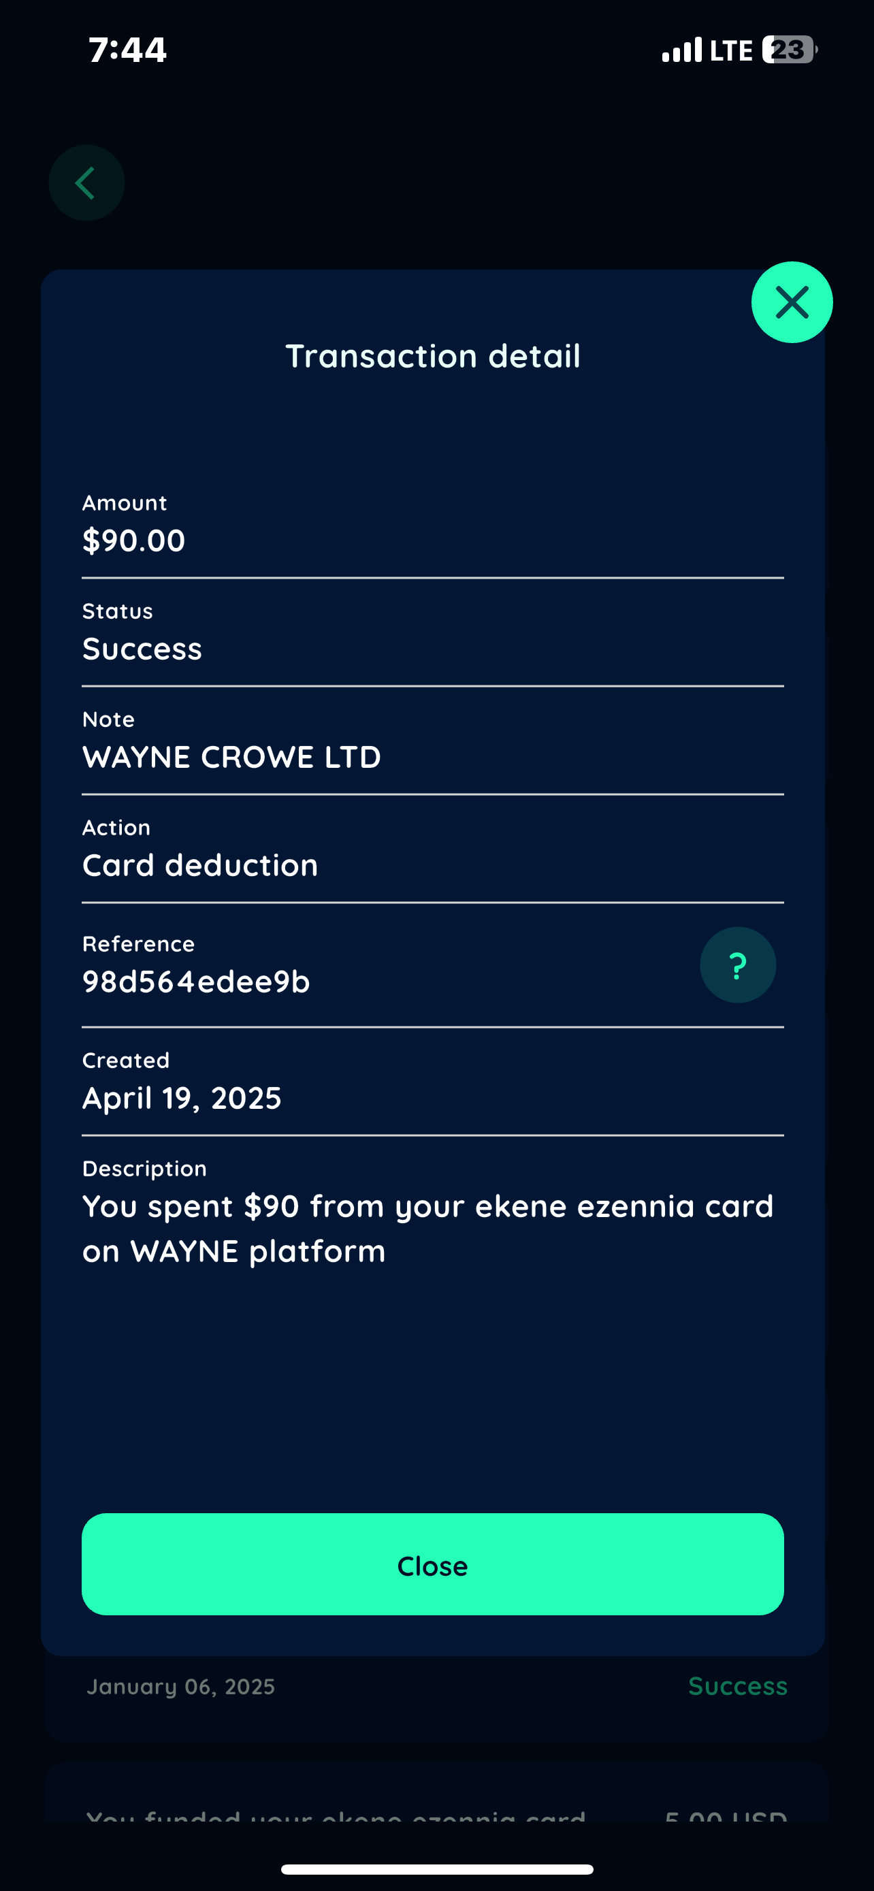Tap the $90.00 amount value
874x1891 pixels.
click(133, 540)
